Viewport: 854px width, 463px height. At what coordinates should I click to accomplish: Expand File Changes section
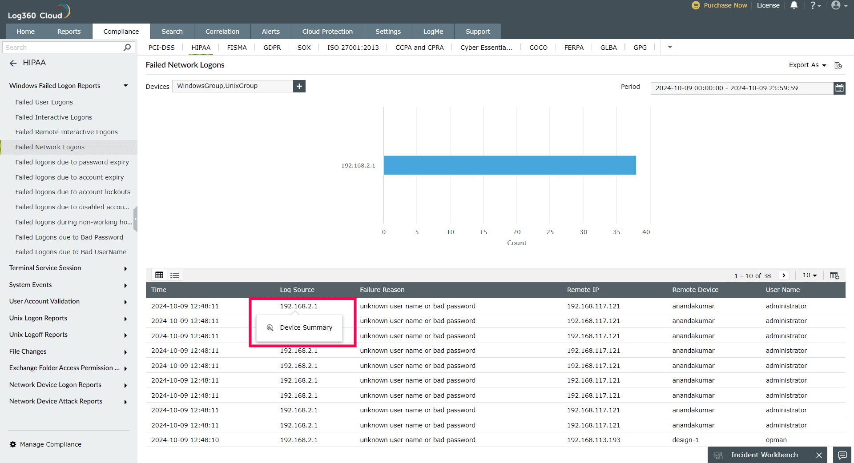[125, 352]
